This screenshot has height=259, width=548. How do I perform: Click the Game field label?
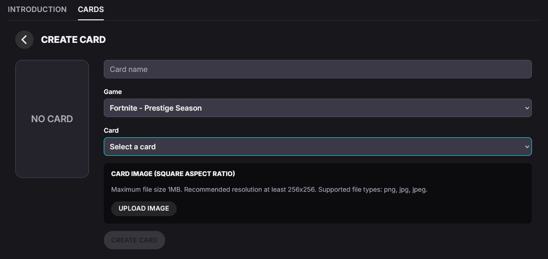(x=113, y=92)
